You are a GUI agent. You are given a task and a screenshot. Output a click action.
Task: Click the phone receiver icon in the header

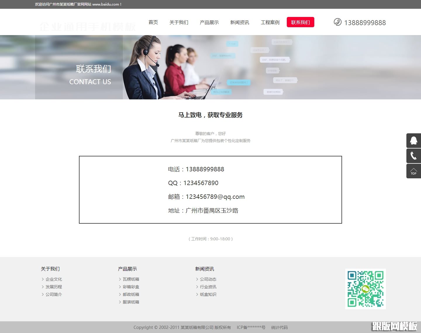coord(338,22)
